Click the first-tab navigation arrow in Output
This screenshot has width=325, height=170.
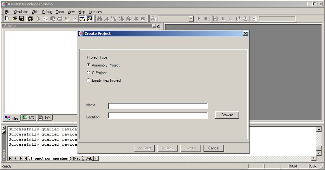10,158
